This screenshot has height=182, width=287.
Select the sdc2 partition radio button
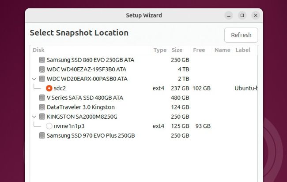[49, 88]
